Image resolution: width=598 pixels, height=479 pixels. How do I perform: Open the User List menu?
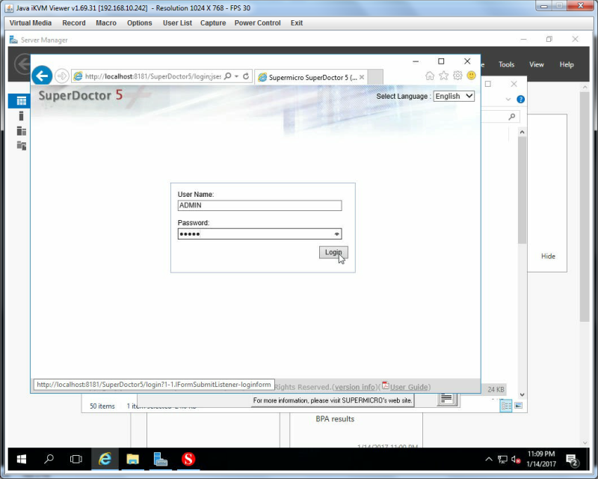(177, 23)
